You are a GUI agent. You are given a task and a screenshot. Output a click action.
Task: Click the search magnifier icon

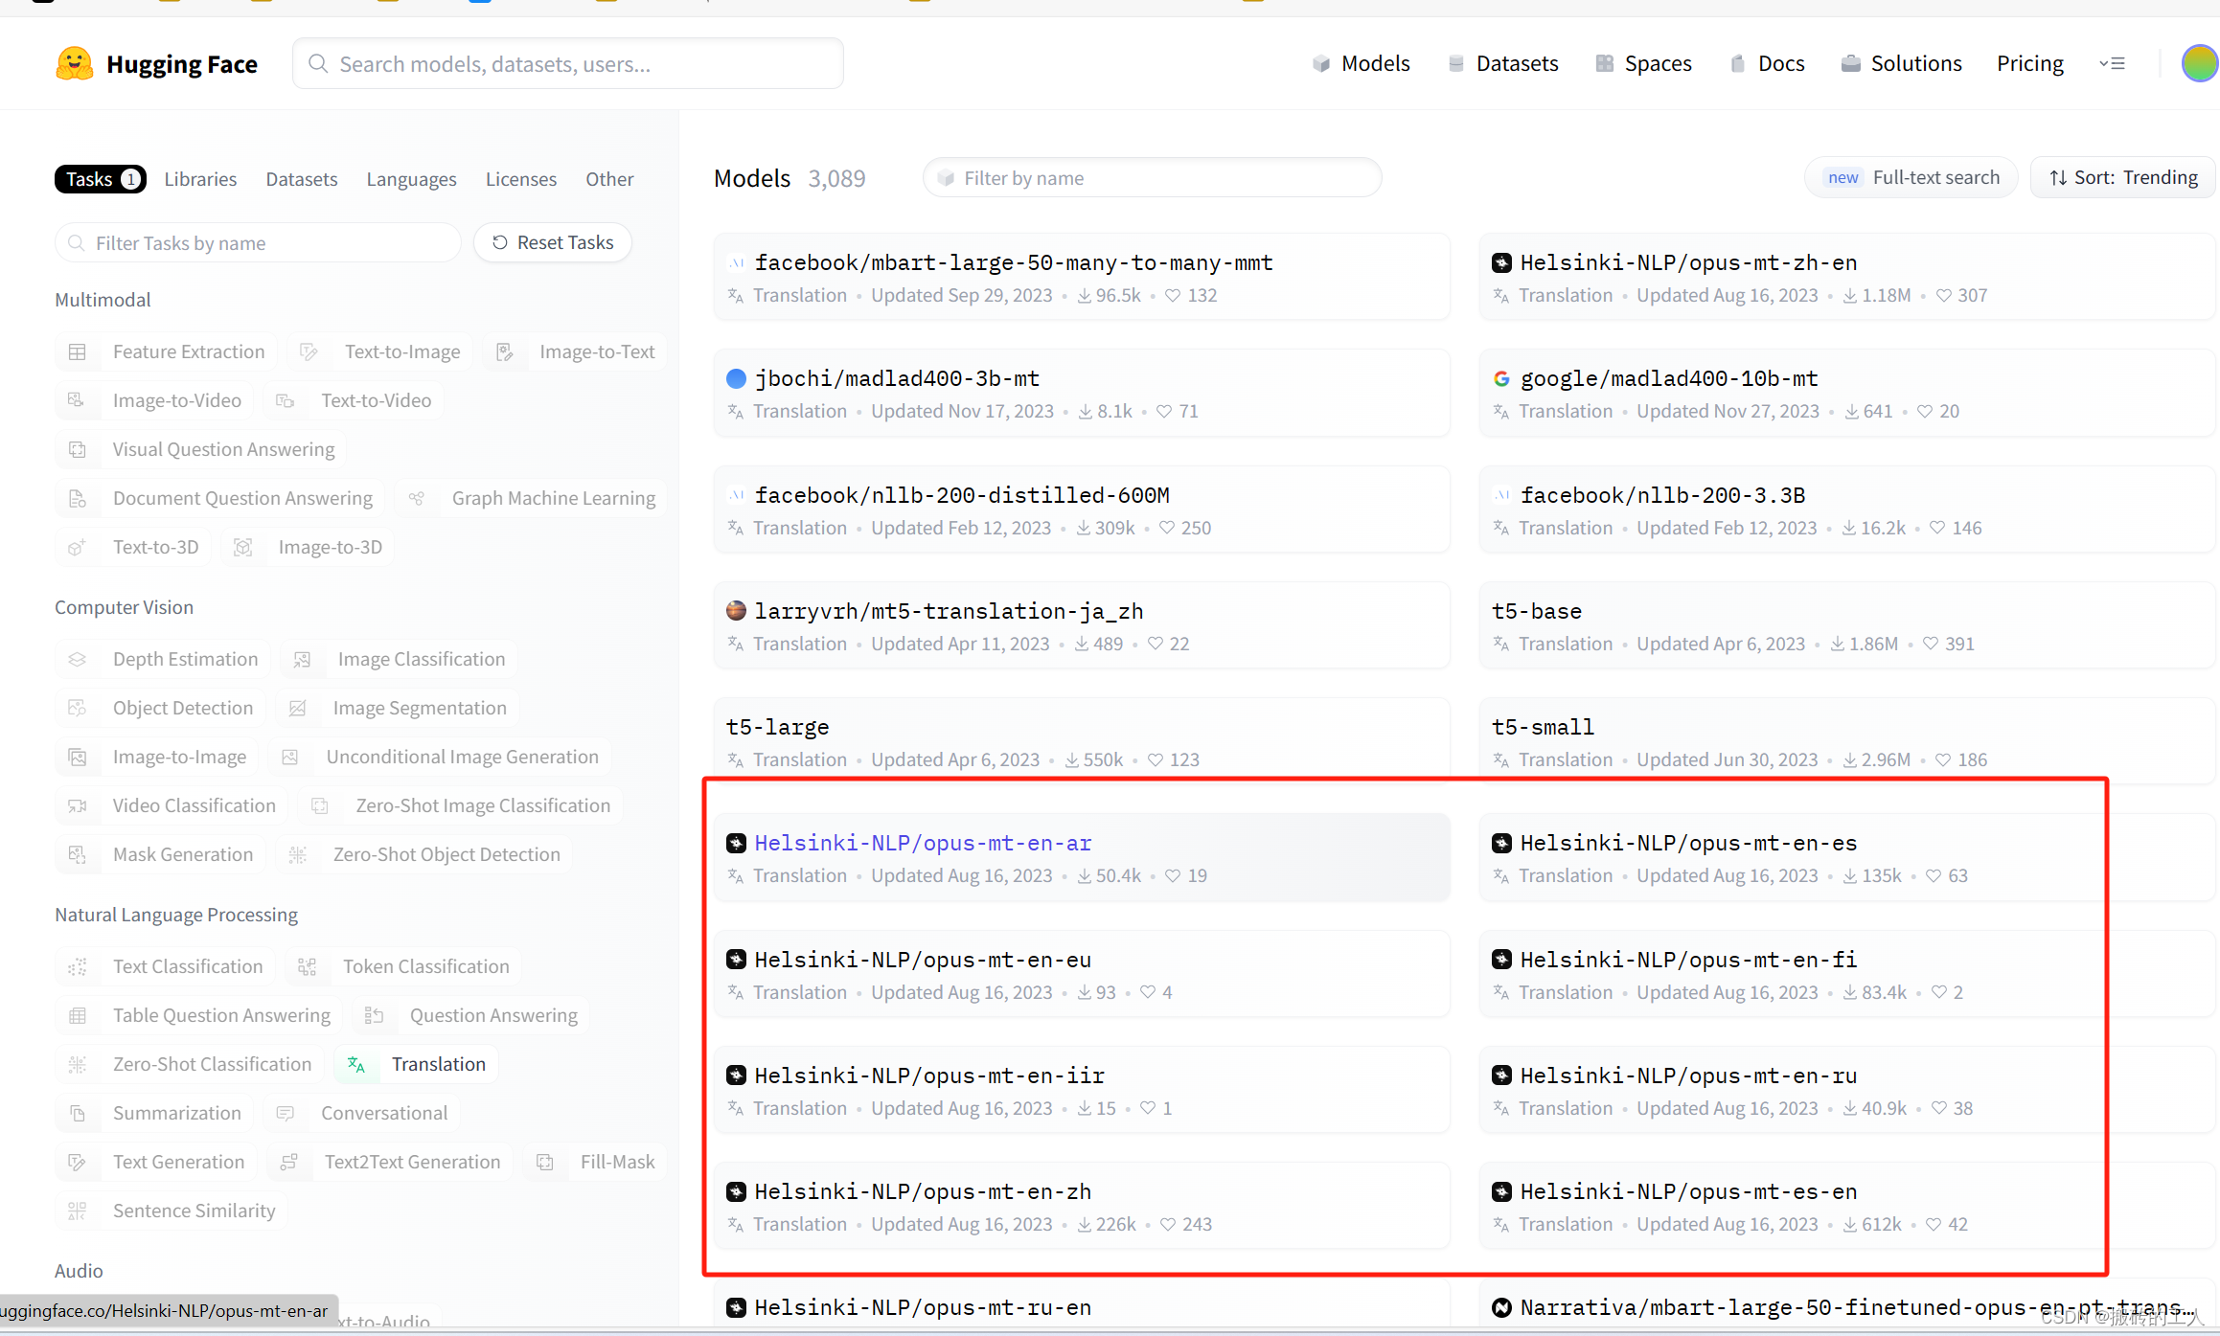[318, 64]
